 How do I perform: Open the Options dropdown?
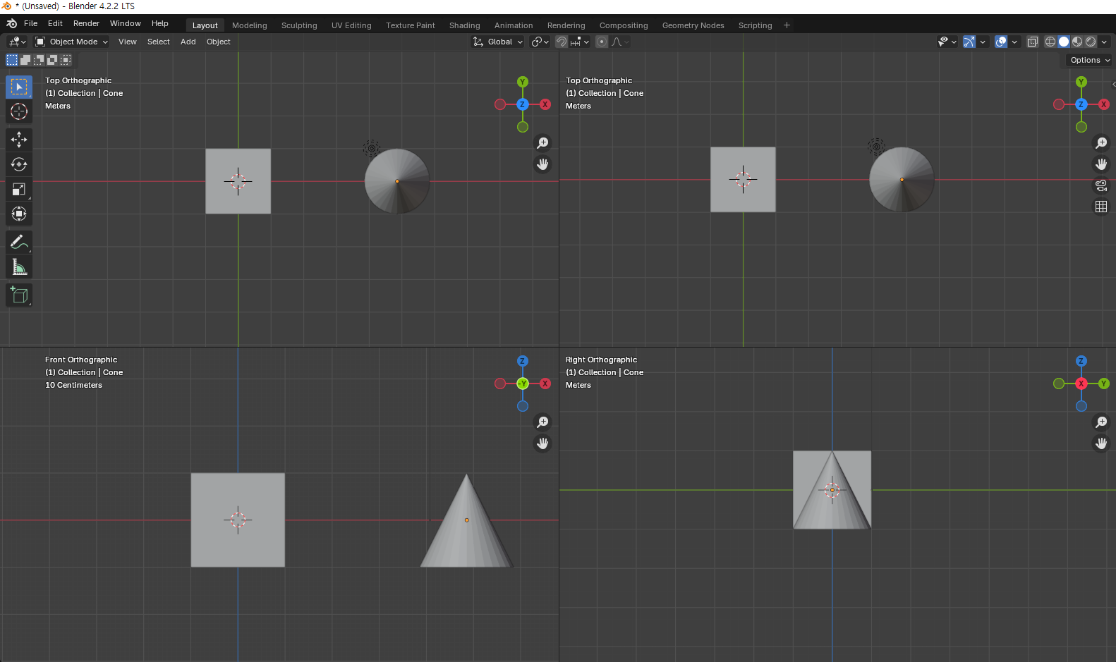[1089, 60]
